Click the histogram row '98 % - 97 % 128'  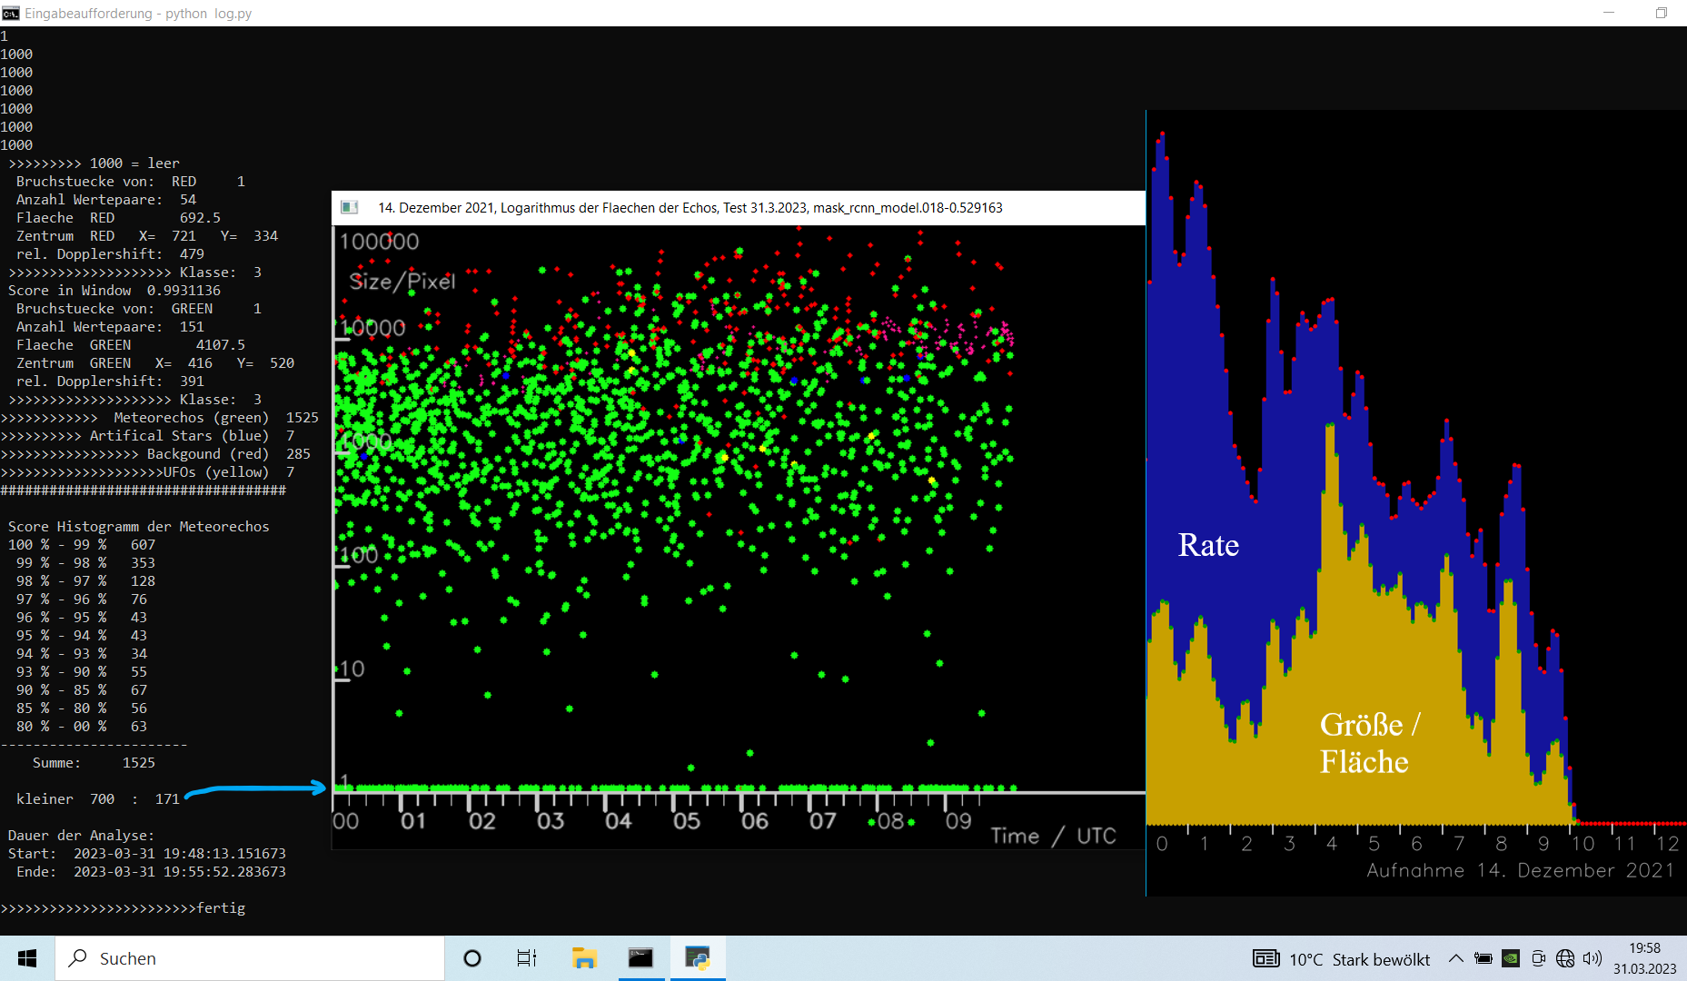pyautogui.click(x=85, y=581)
